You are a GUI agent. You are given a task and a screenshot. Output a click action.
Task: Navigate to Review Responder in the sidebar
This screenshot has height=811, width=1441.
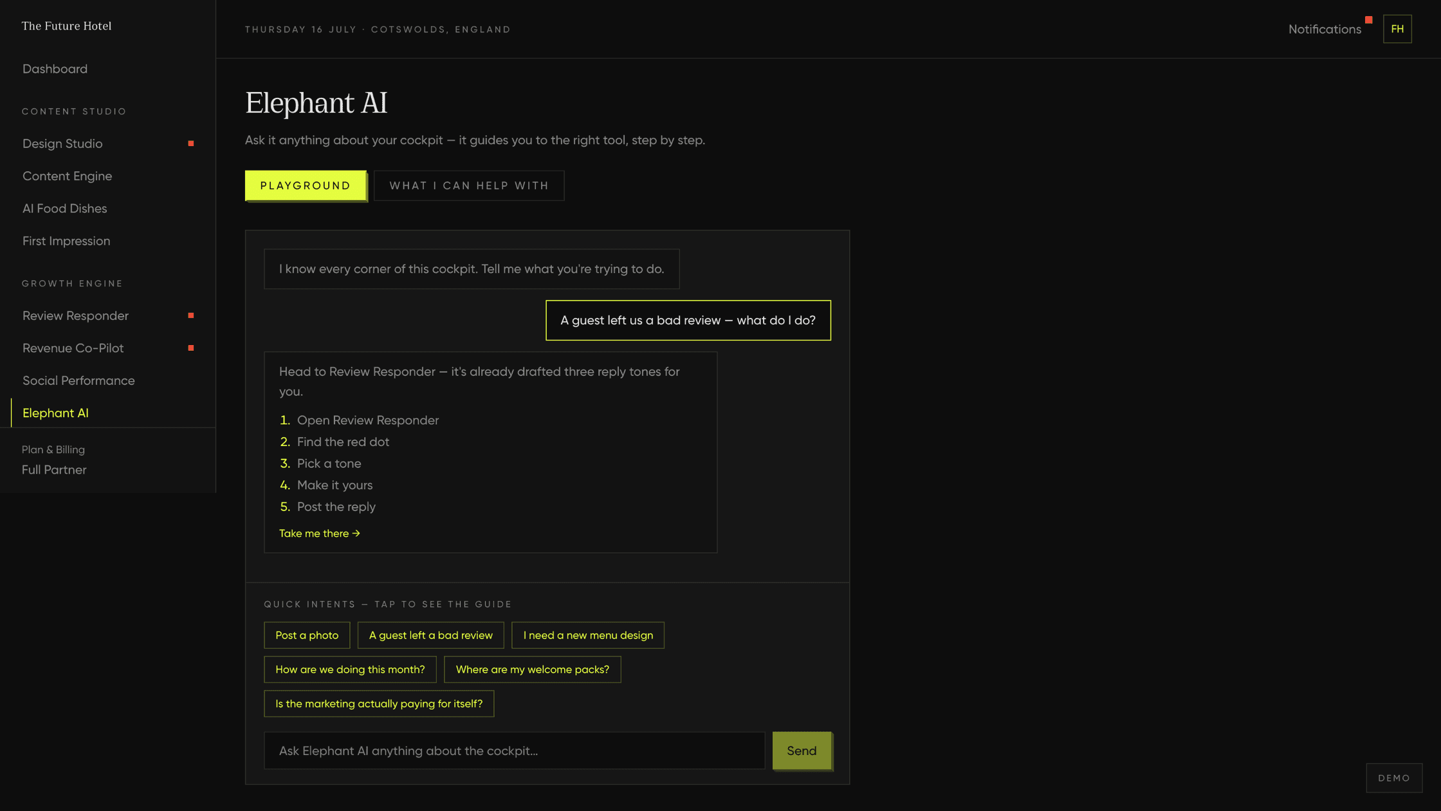pos(107,315)
